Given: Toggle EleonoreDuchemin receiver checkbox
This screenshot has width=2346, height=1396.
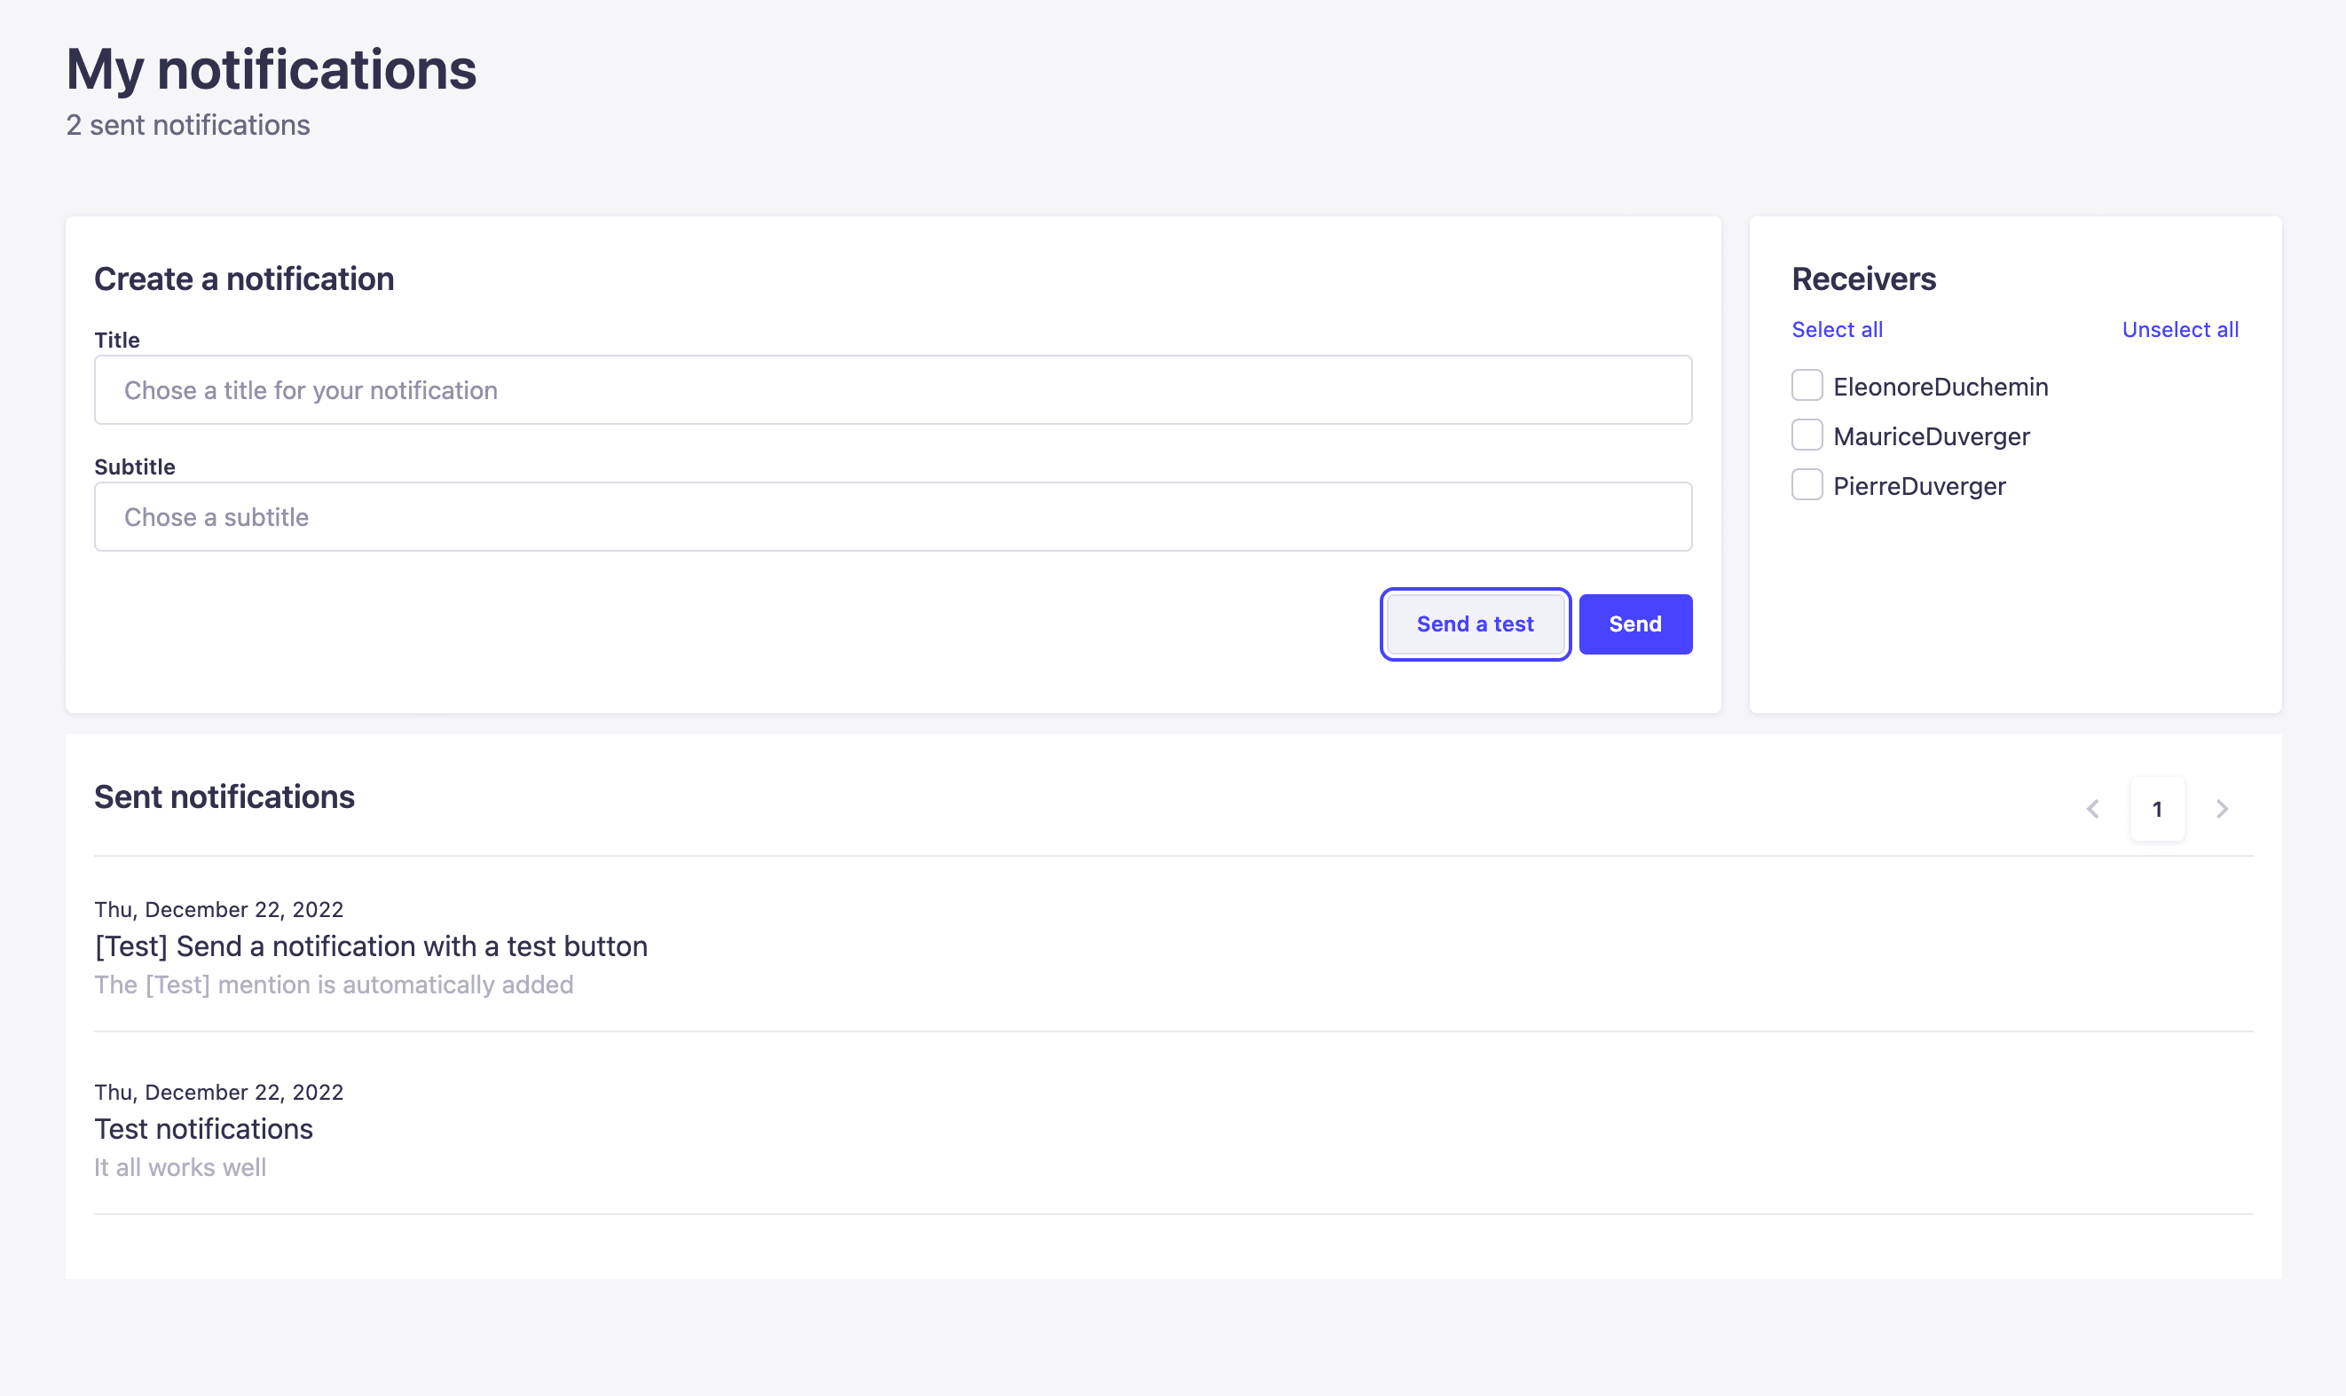Looking at the screenshot, I should (1807, 386).
